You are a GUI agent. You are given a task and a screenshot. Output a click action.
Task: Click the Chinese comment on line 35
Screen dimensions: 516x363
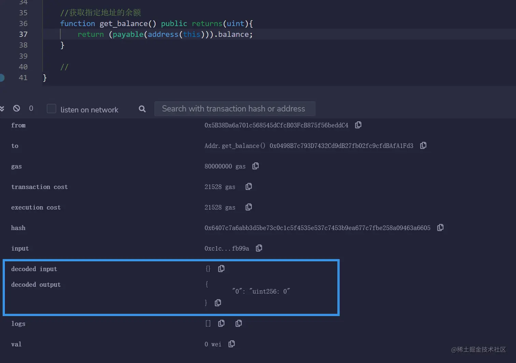(x=100, y=13)
